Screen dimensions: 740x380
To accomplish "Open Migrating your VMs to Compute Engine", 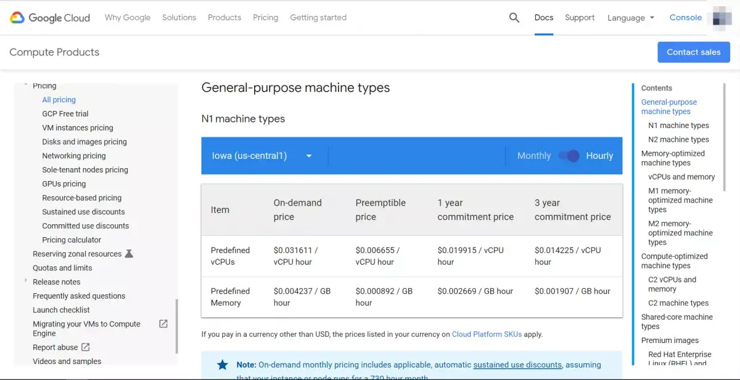I will (x=86, y=328).
